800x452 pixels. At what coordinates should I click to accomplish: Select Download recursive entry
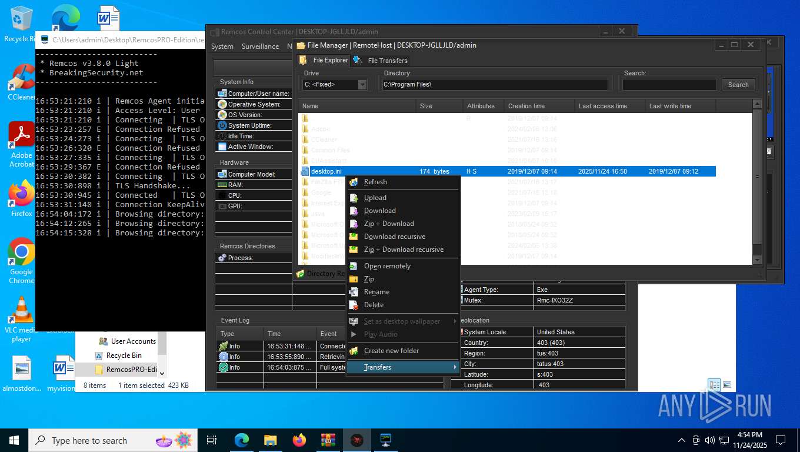click(x=395, y=237)
